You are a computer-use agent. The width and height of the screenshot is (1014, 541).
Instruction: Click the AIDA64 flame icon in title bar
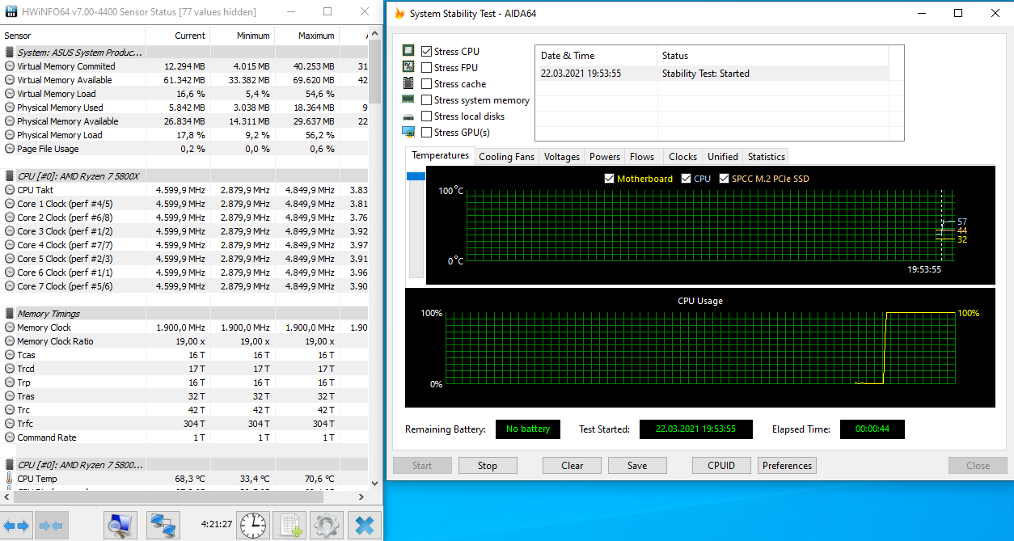tap(399, 13)
